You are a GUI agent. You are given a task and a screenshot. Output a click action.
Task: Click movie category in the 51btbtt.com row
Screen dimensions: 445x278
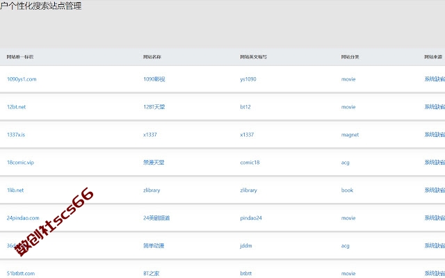[348, 274]
